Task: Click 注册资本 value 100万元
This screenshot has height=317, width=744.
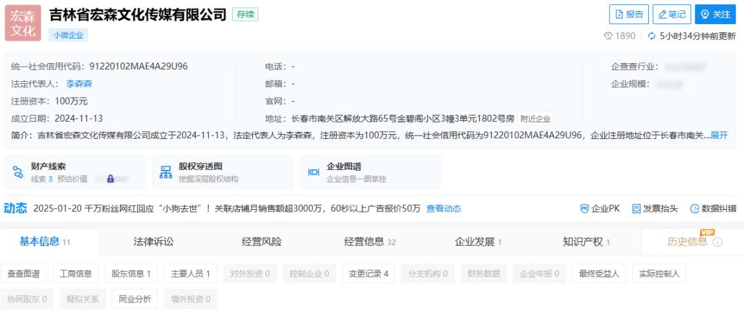Action: [71, 101]
